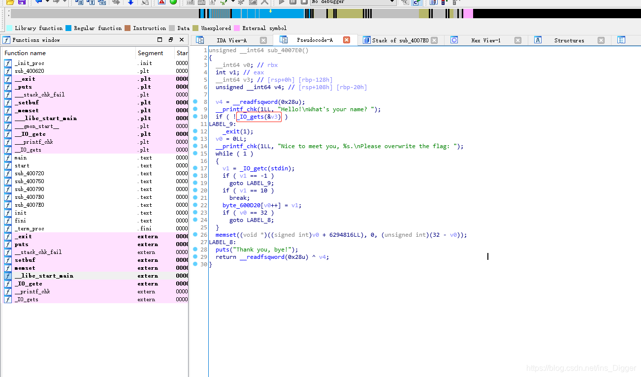Click the Functions window title icon
Screen dimensions: 641x377
(x=6, y=40)
